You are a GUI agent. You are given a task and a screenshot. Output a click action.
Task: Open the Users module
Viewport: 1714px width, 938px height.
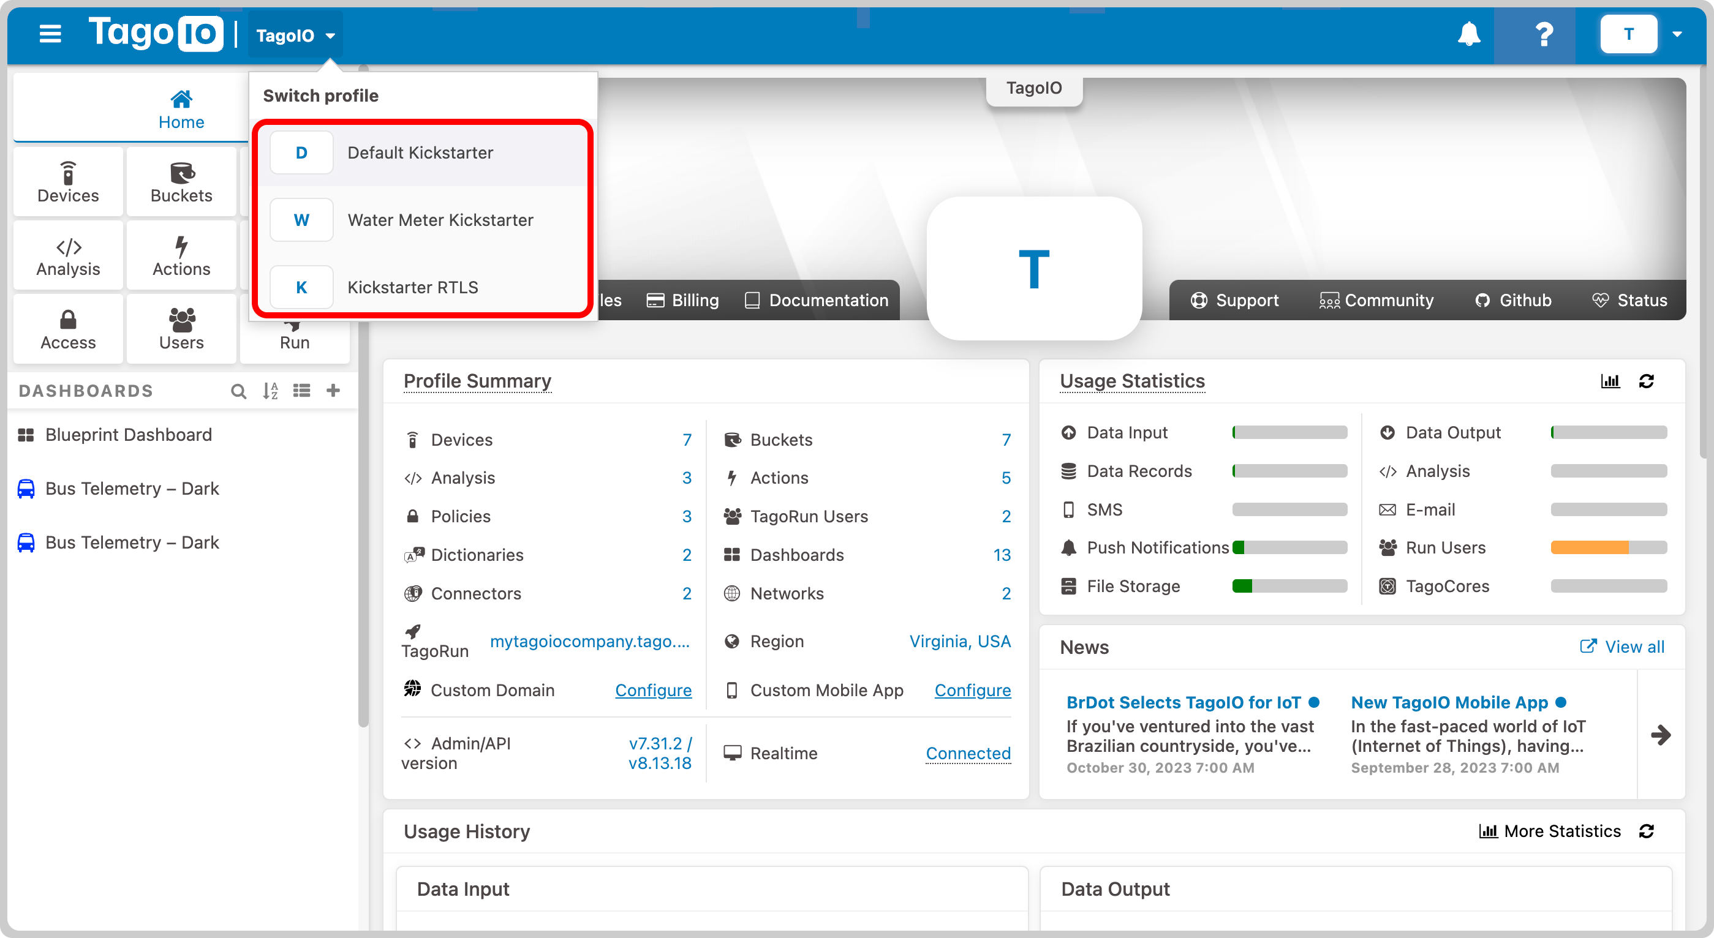click(181, 329)
